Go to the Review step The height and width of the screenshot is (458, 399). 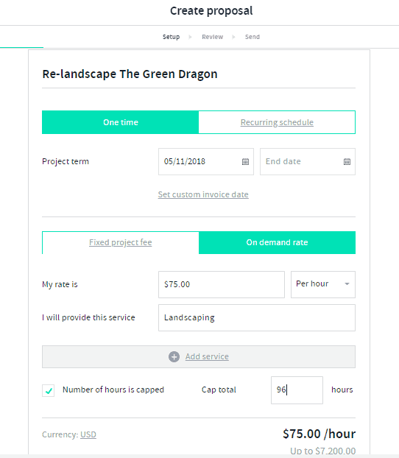click(212, 37)
